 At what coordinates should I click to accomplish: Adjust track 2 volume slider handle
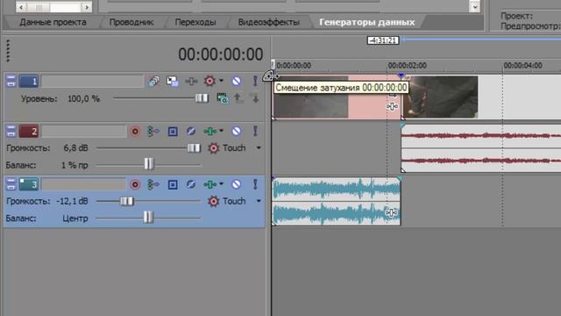pos(194,148)
